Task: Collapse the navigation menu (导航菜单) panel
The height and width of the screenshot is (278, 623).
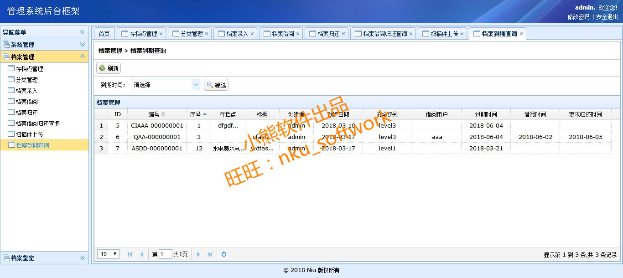Action: 83,32
